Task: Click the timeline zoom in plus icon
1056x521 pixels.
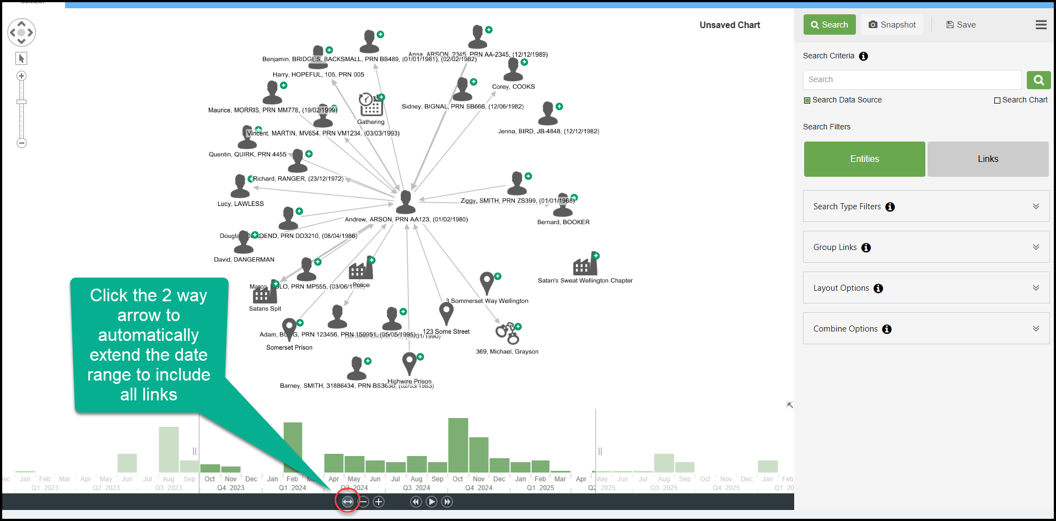Action: click(379, 502)
